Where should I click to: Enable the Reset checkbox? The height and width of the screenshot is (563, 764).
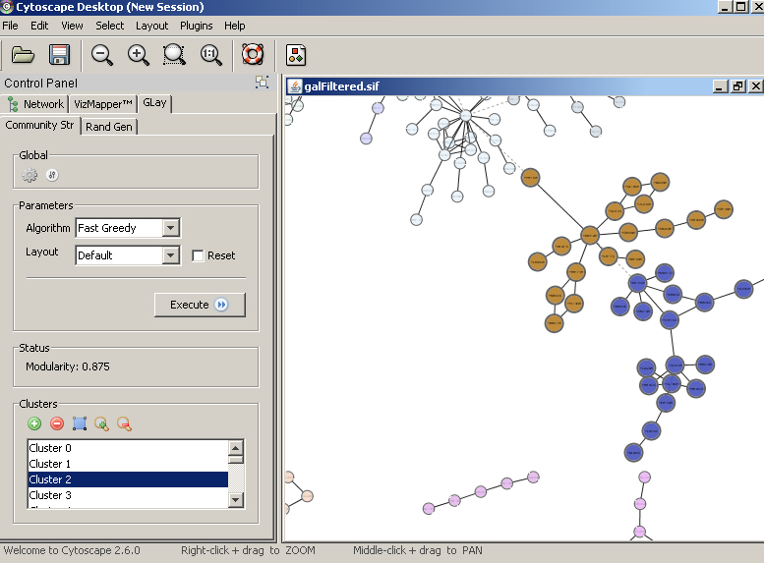click(199, 255)
